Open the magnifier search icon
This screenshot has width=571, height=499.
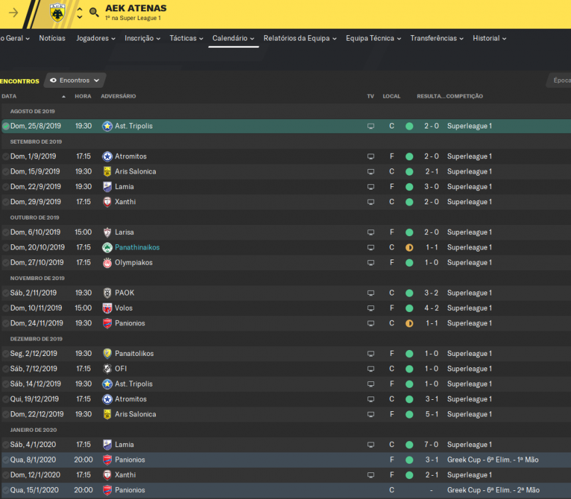[x=94, y=13]
